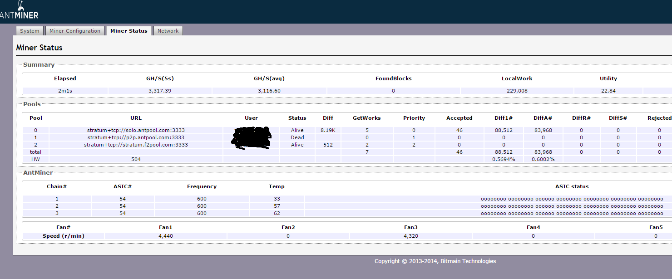
Task: Open the System tab
Action: [30, 31]
